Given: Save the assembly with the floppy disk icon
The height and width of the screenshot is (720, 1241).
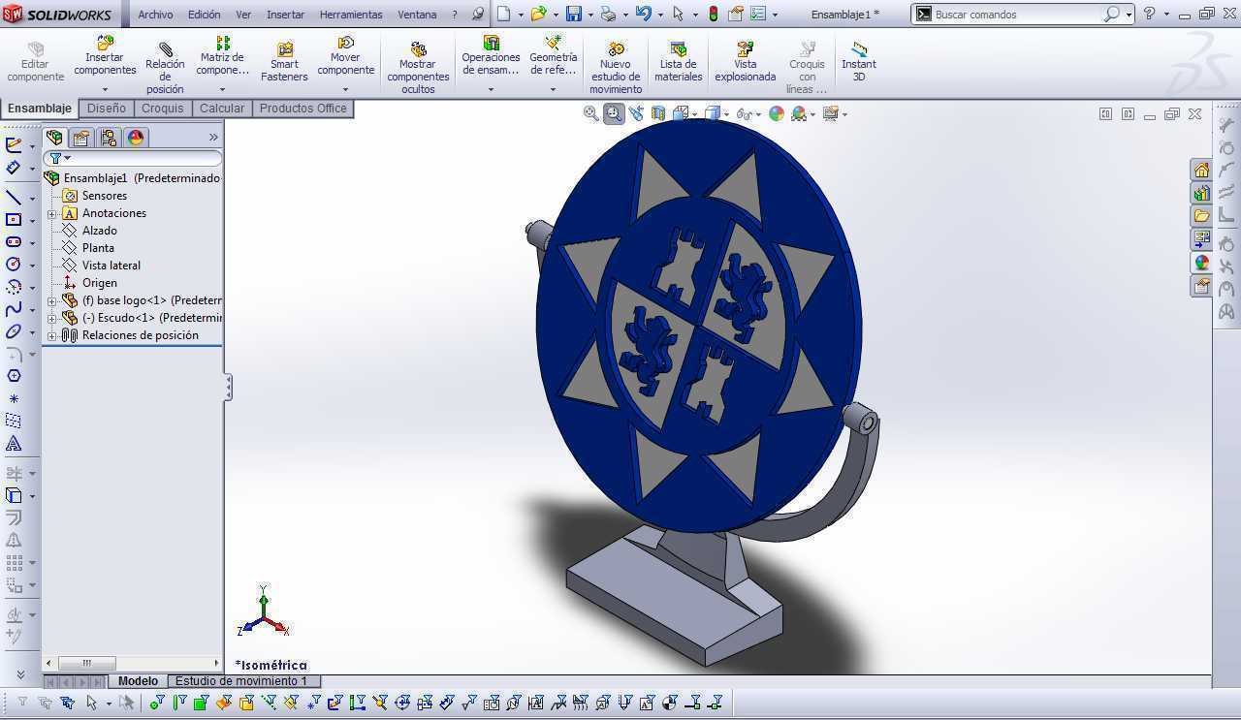Looking at the screenshot, I should [x=574, y=14].
